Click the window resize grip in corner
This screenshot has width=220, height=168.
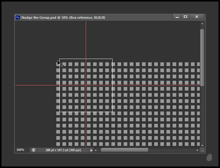click(x=202, y=150)
